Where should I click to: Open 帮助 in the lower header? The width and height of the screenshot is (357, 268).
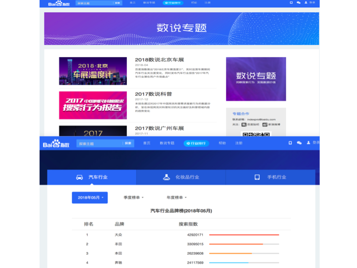pyautogui.click(x=222, y=143)
